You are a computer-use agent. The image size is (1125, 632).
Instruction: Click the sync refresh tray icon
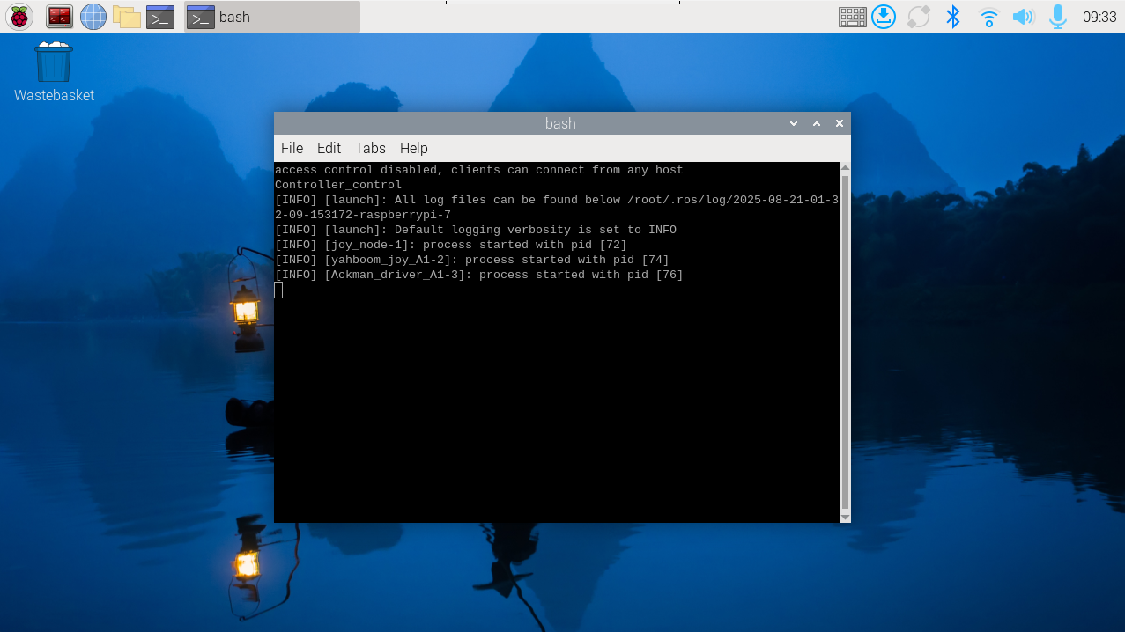click(x=919, y=17)
